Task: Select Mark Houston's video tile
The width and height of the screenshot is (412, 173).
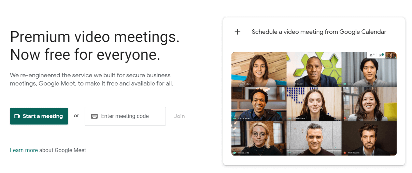Action: pos(369,138)
